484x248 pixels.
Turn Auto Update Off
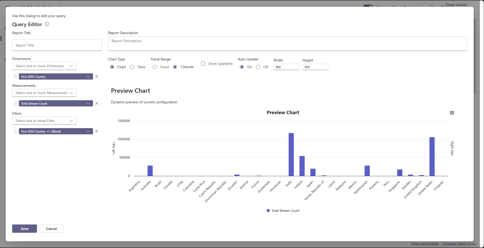pos(258,67)
